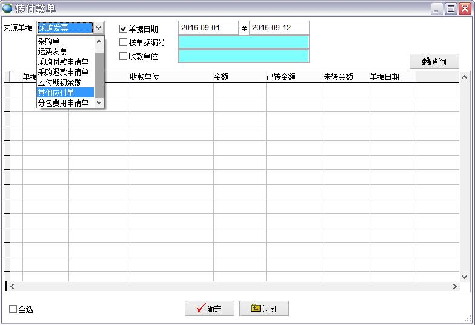Click the 关闭 close button
This screenshot has width=475, height=325.
[x=264, y=309]
